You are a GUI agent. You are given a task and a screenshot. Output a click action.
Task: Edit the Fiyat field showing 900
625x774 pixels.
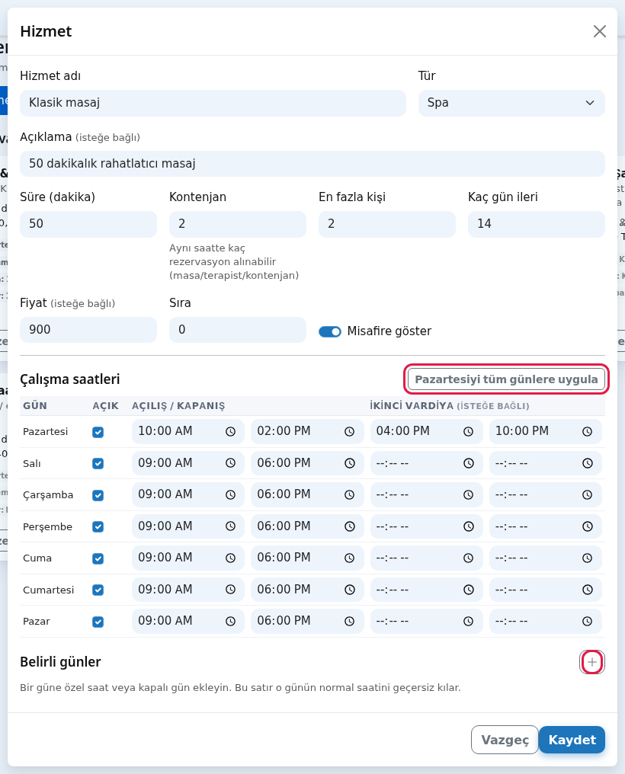(88, 330)
